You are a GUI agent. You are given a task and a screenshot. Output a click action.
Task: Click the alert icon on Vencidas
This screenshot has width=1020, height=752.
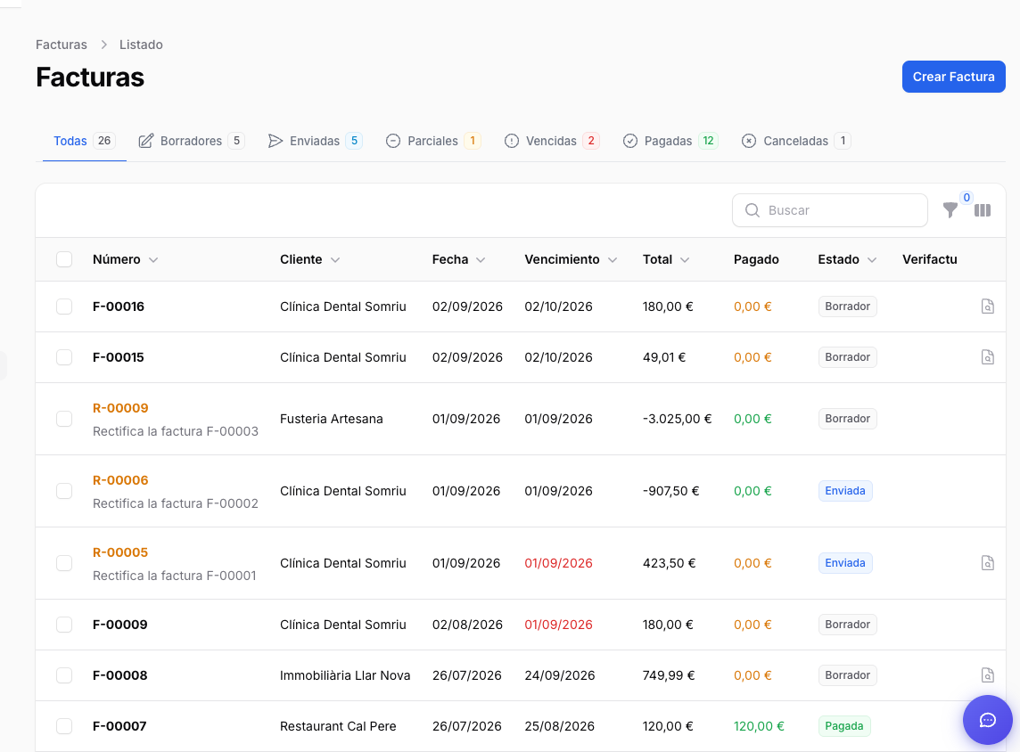(511, 141)
